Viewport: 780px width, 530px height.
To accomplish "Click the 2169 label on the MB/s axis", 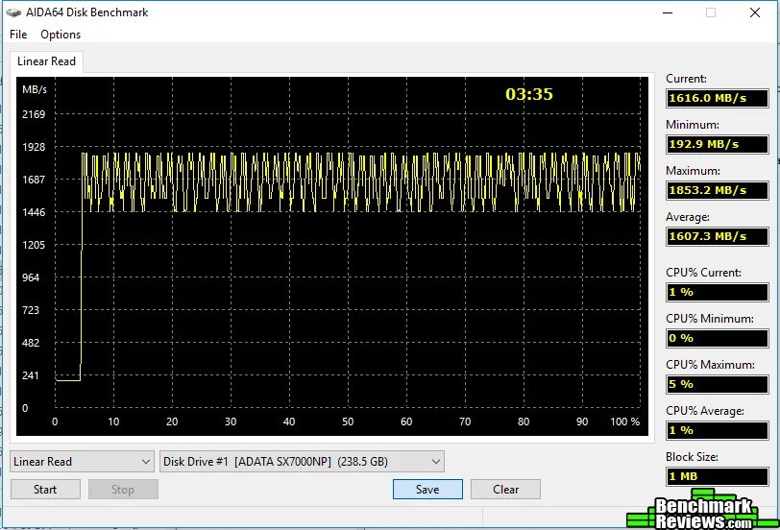I will (x=34, y=114).
